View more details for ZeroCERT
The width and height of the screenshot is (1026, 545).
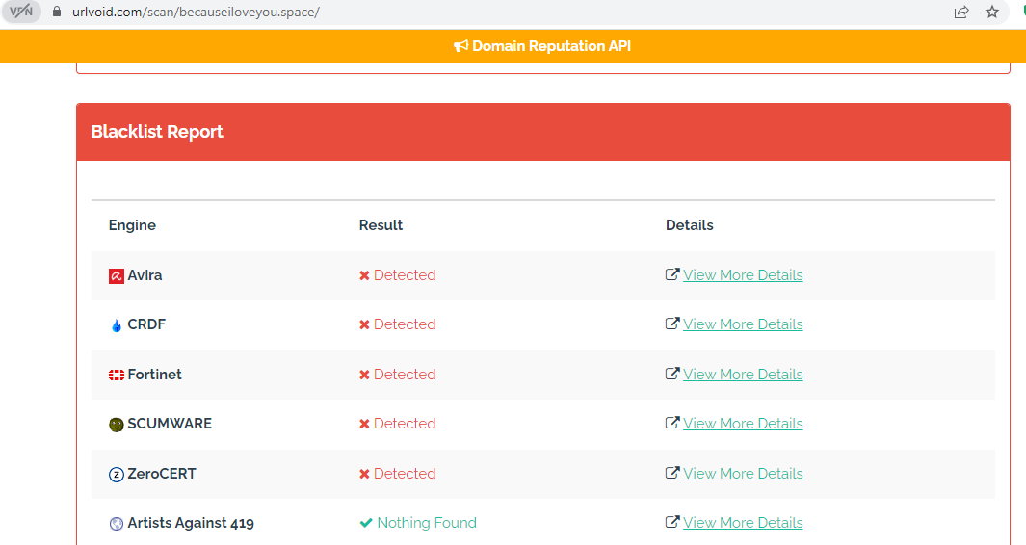point(743,474)
